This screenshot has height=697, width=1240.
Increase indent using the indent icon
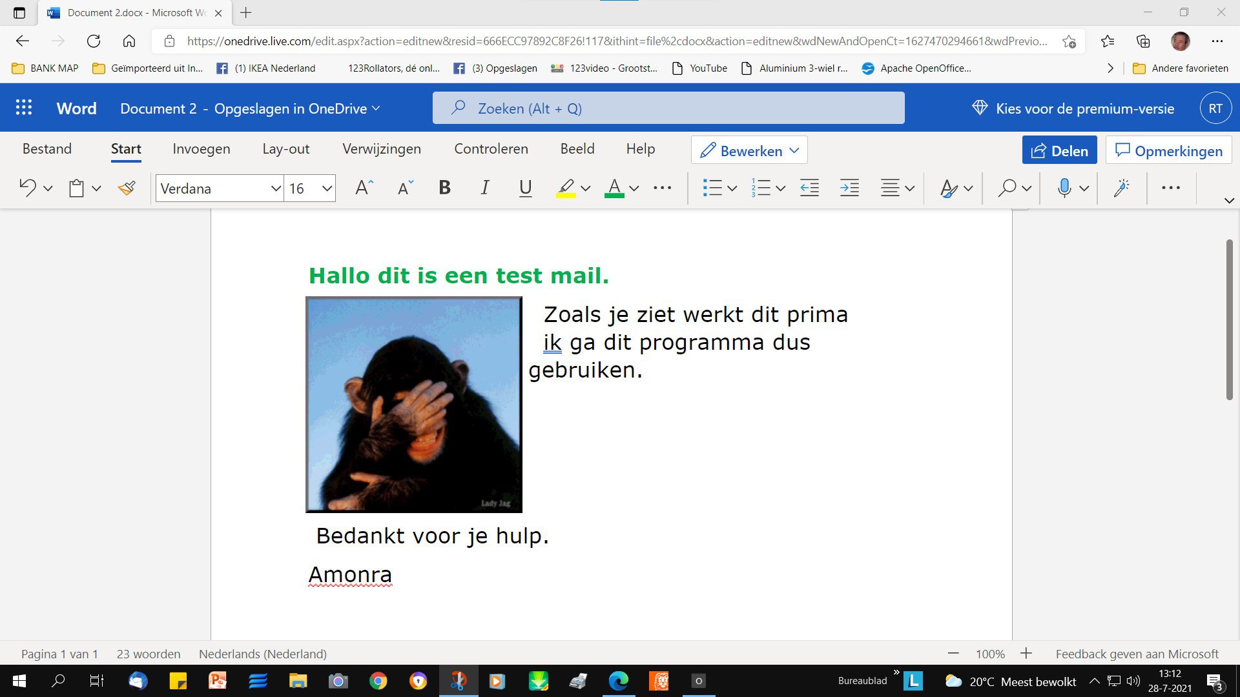tap(849, 188)
